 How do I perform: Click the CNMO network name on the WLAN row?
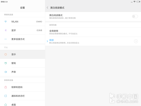39,22
